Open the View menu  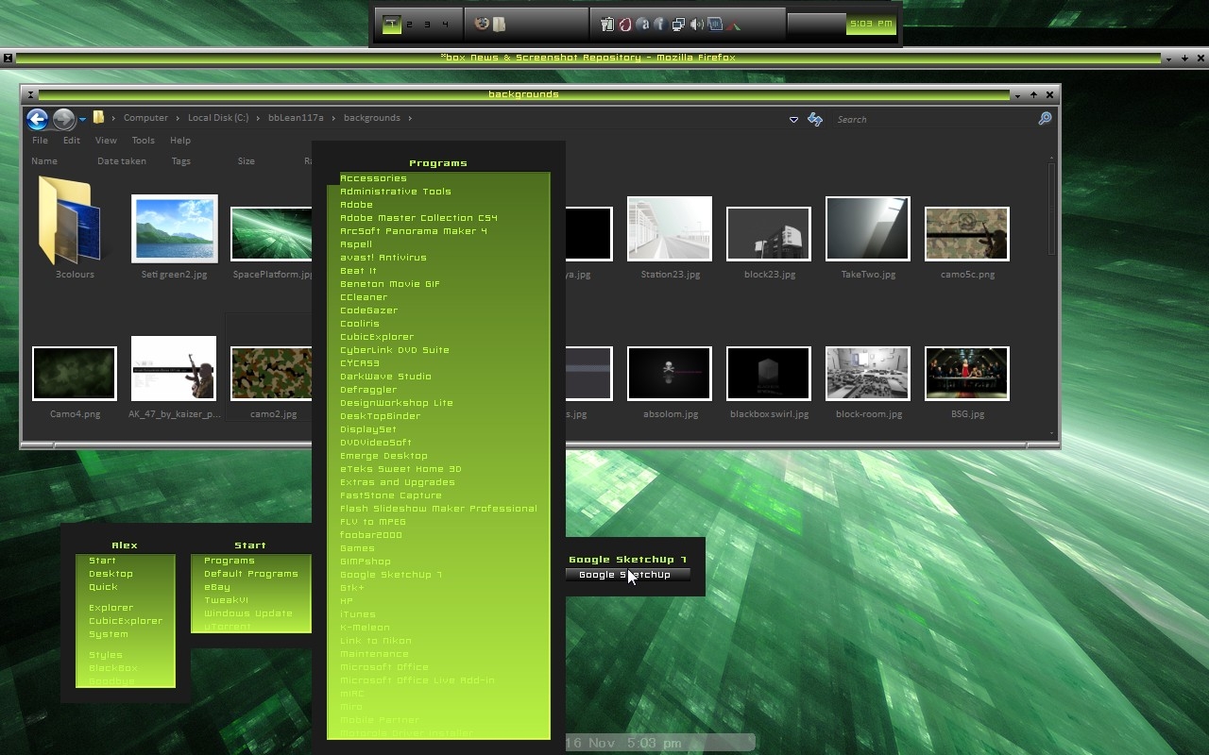coord(106,140)
